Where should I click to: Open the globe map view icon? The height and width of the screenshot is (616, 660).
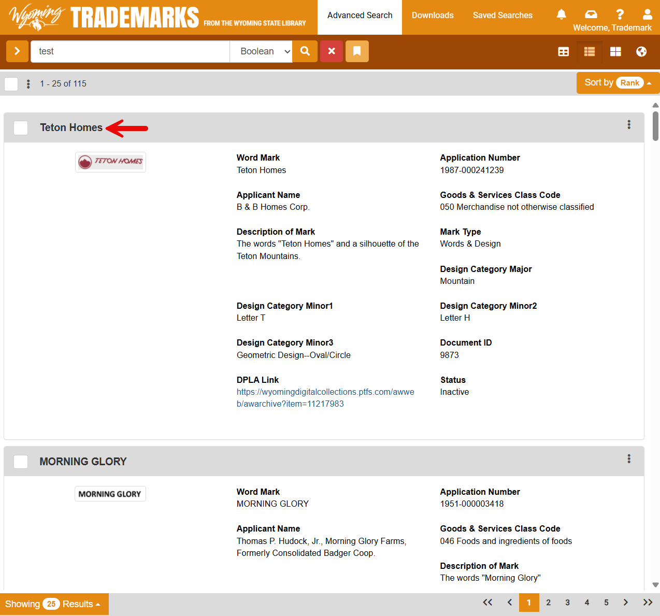click(x=641, y=51)
